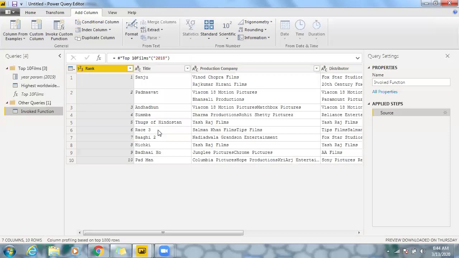Image resolution: width=459 pixels, height=258 pixels.
Task: Open Standard number operations
Action: click(x=209, y=30)
